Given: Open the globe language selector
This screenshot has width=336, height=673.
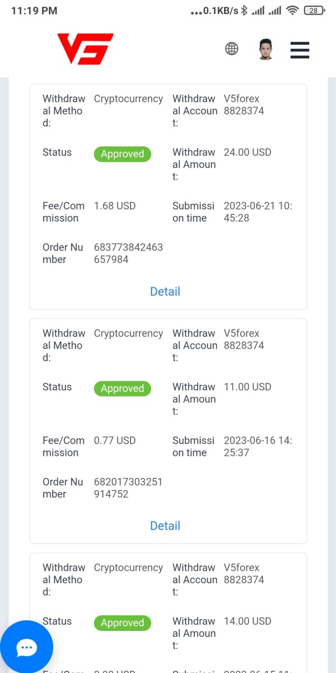Looking at the screenshot, I should [231, 49].
